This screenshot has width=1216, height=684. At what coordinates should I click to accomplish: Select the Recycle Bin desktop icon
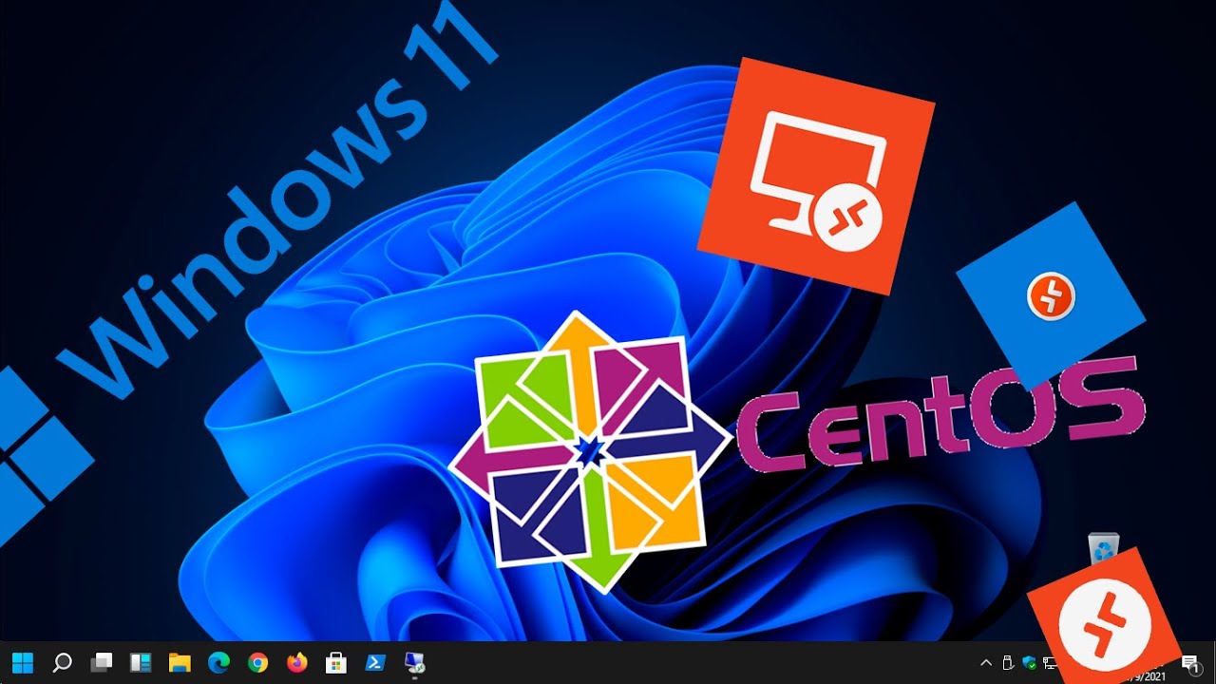point(1103,549)
